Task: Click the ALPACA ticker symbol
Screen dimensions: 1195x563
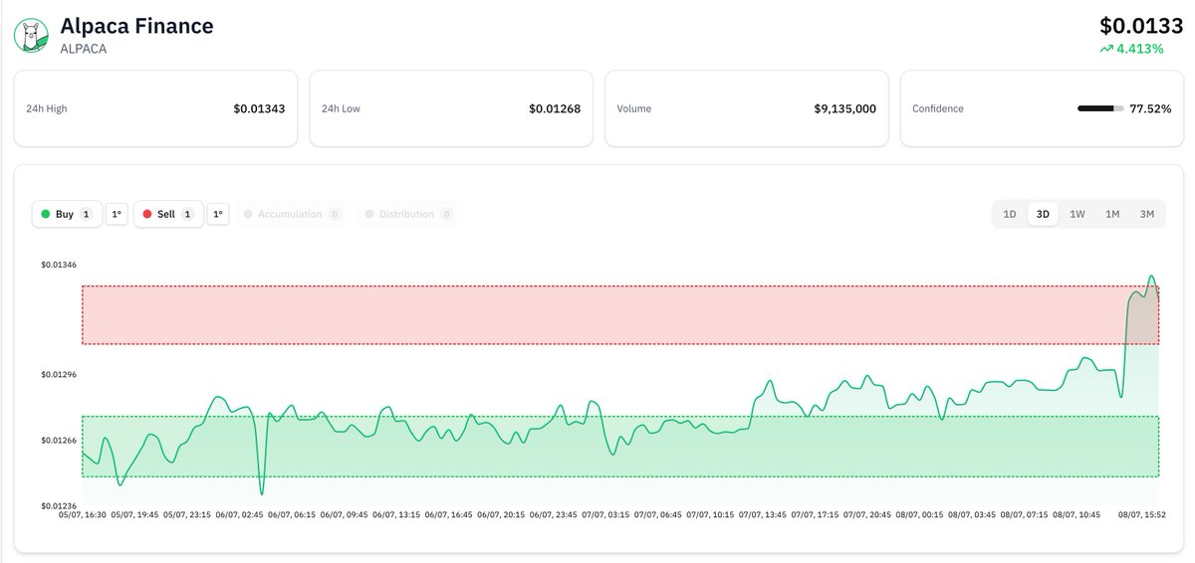Action: tap(84, 48)
